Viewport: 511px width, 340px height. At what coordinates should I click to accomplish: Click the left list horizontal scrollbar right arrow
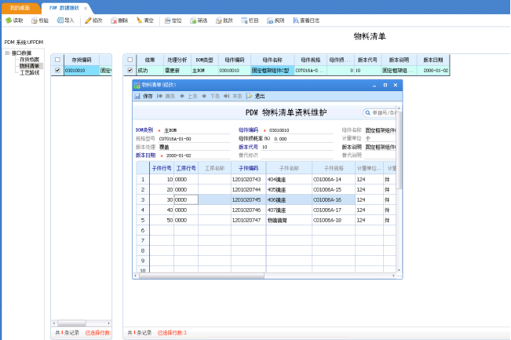point(109,323)
